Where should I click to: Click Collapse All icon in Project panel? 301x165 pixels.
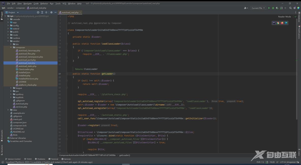coord(46,12)
